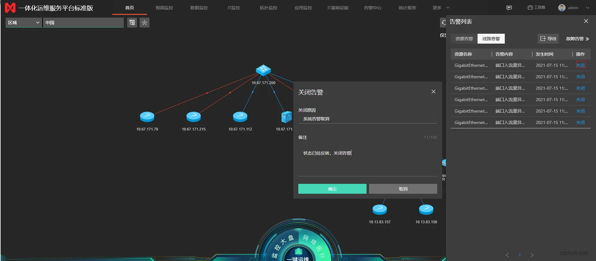Select router node 10.67.171.112
This screenshot has width=596, height=261.
coord(240,117)
